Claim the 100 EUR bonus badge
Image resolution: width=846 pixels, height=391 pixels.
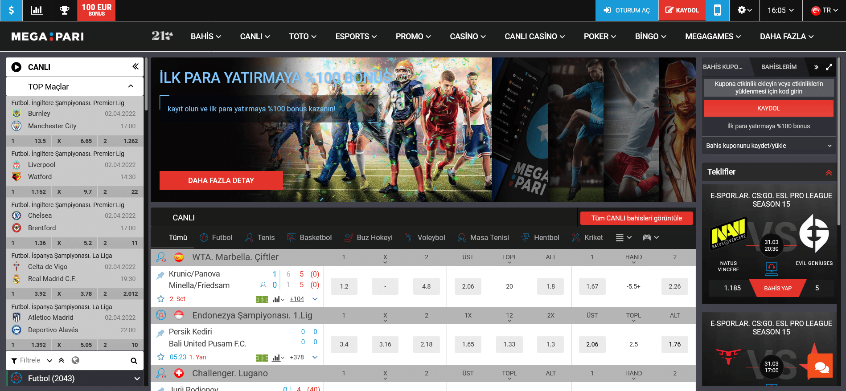[97, 10]
